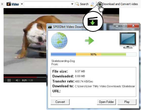Click the URL: label
Image resolution: width=141 pixels, height=110 pixels.
pyautogui.click(x=56, y=91)
